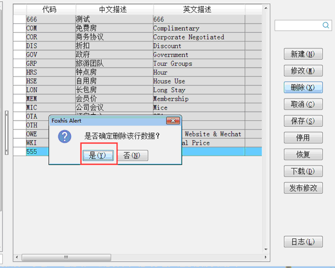Click the 取消(C) button
This screenshot has width=335, height=268.
tap(303, 104)
